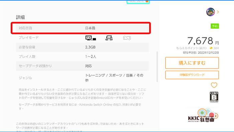Viewport: 234px width, 132px height.
Task: Click the genre value トレーニング / スポーツ
Action: click(114, 78)
